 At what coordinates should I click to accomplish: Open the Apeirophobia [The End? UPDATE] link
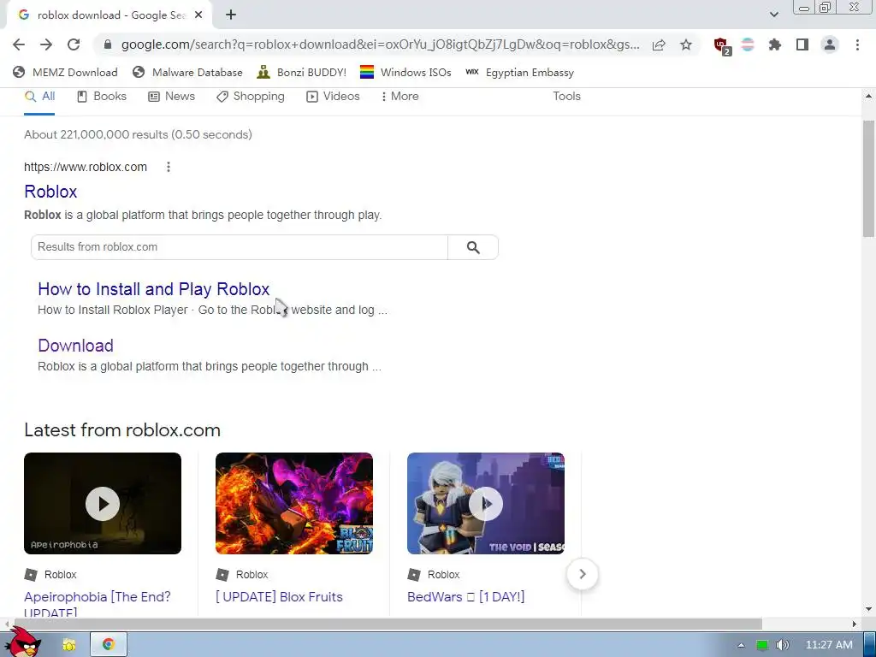98,603
